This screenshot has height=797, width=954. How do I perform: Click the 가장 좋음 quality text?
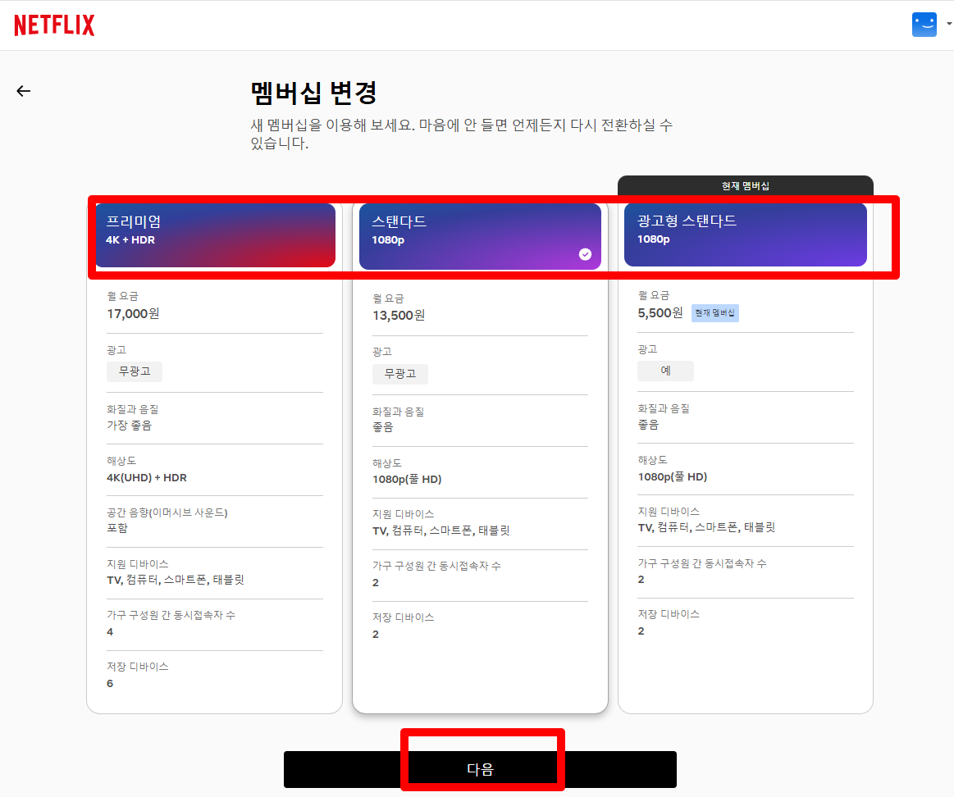tap(129, 426)
